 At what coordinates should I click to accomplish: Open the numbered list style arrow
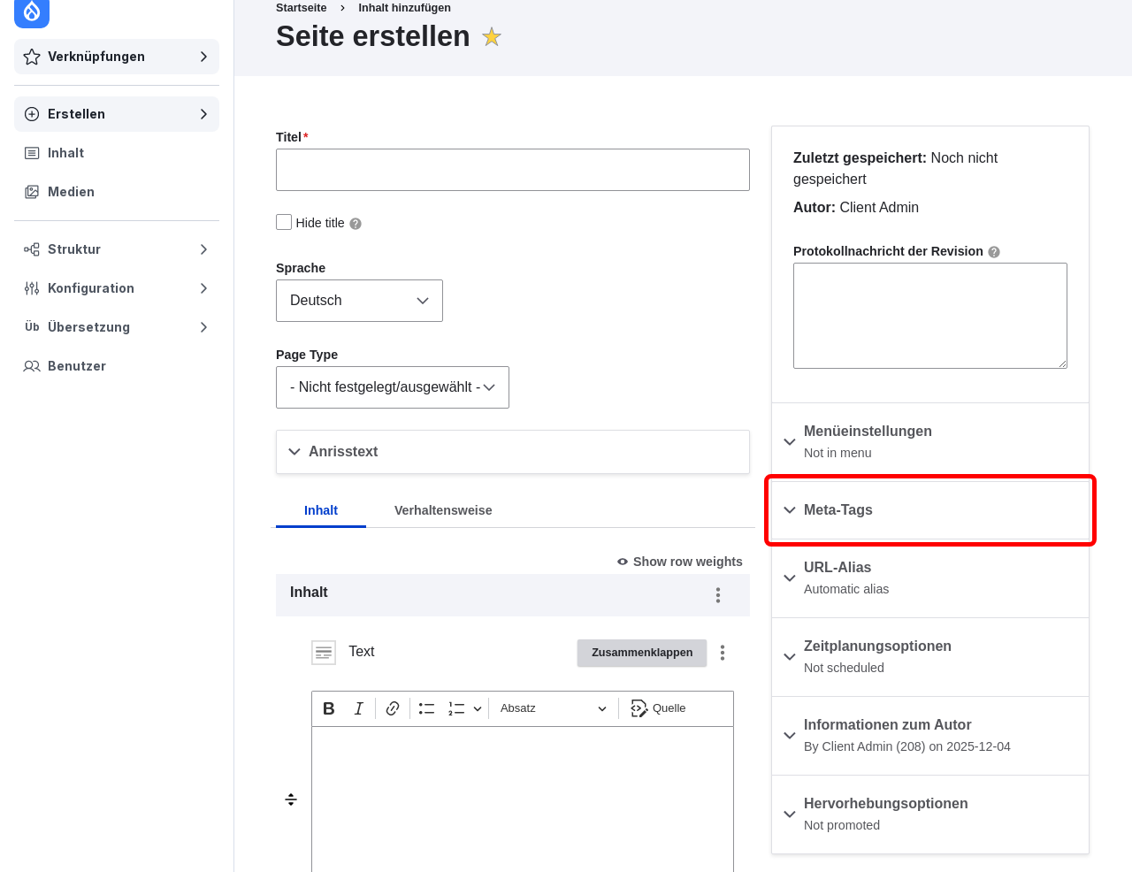point(478,708)
